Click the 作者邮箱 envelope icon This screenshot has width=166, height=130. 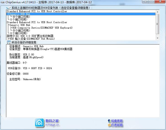(109, 125)
